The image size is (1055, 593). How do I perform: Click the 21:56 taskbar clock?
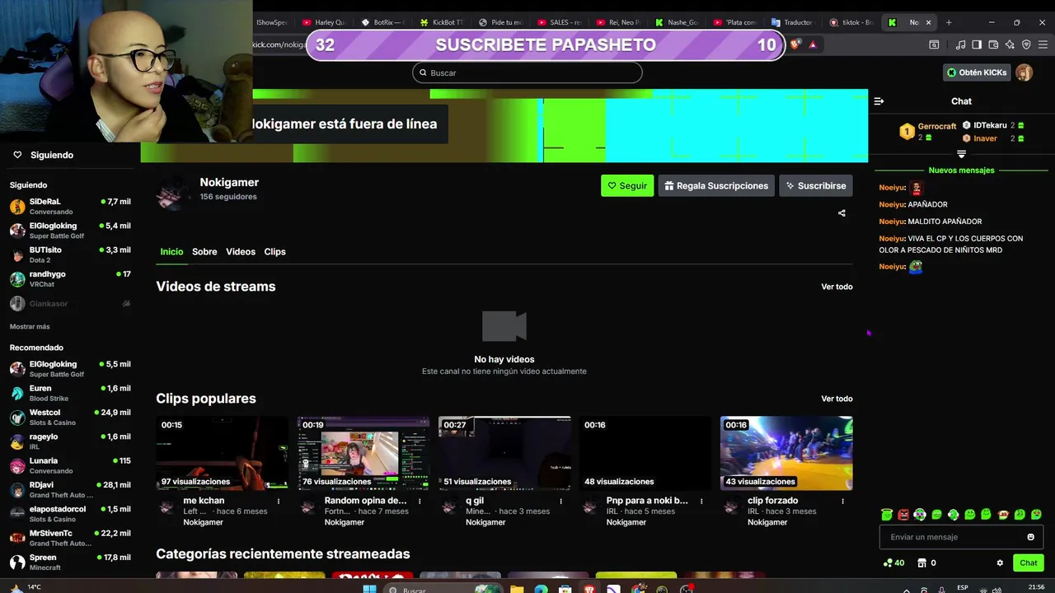(1037, 587)
